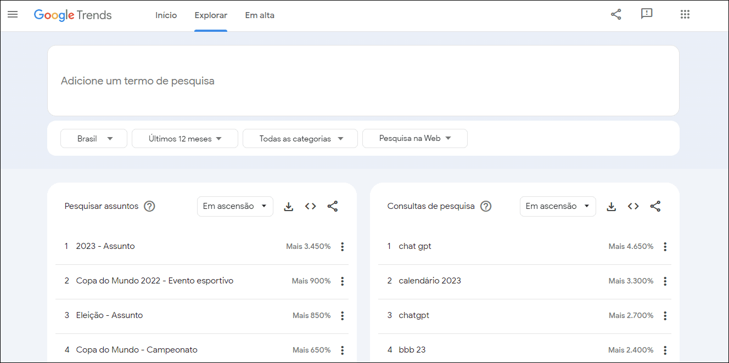
Task: Share the Consultas de pesquisa panel
Action: click(x=655, y=206)
